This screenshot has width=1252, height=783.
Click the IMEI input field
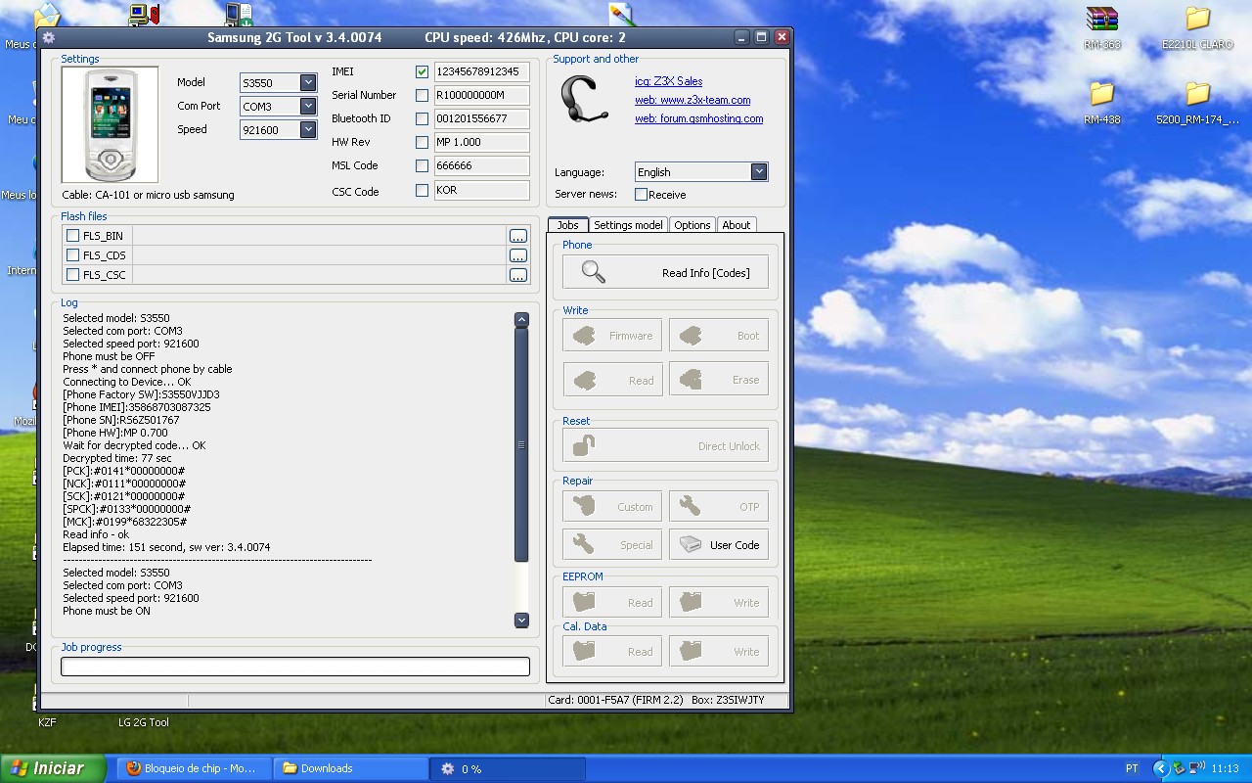(x=482, y=72)
